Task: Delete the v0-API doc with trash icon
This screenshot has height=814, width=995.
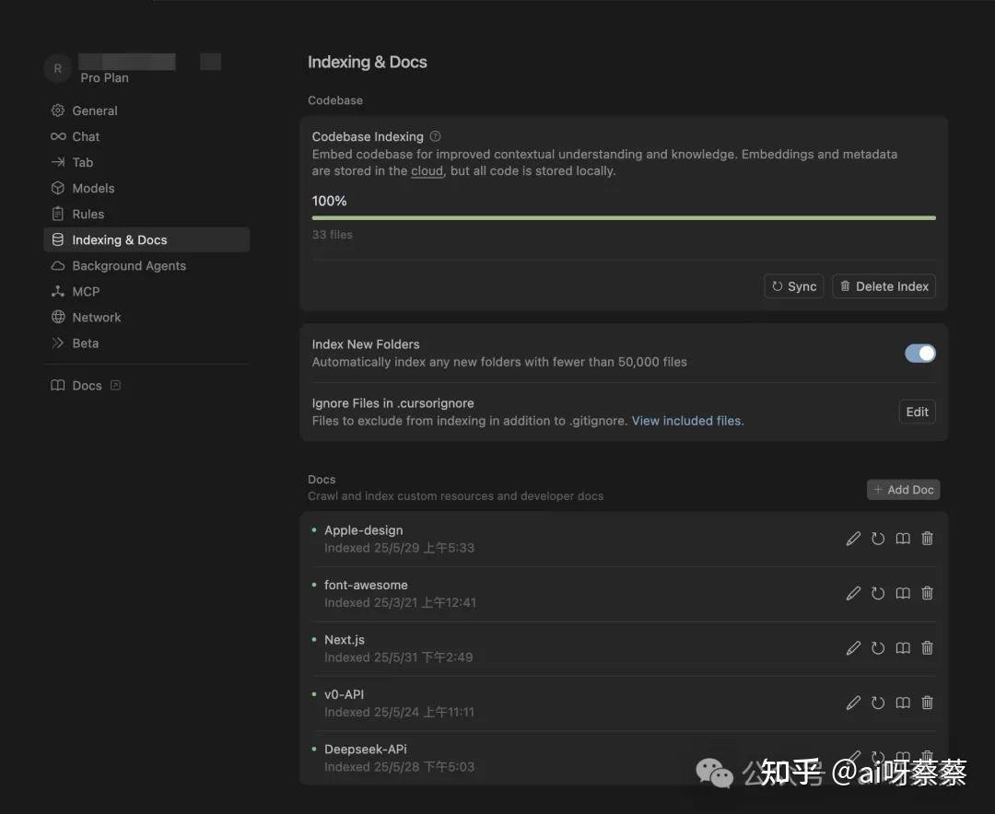Action: pyautogui.click(x=928, y=703)
